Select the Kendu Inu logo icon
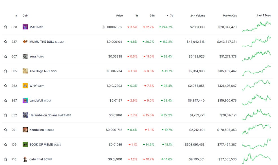 point(25,130)
